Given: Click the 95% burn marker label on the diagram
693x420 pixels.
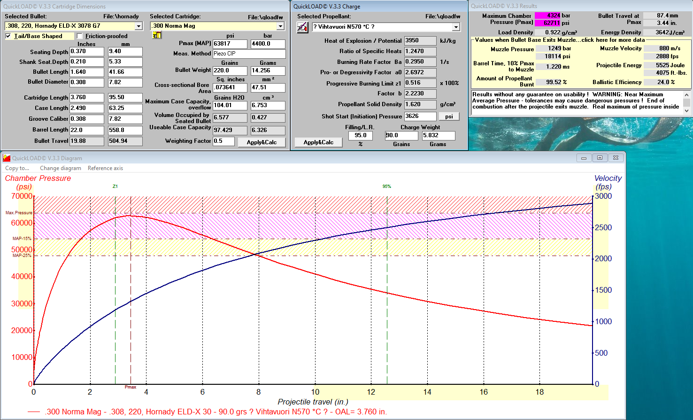Looking at the screenshot, I should [x=387, y=187].
